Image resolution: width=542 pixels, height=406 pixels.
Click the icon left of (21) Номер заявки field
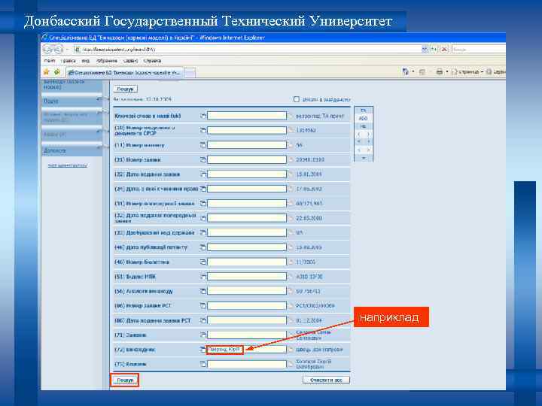coord(203,159)
